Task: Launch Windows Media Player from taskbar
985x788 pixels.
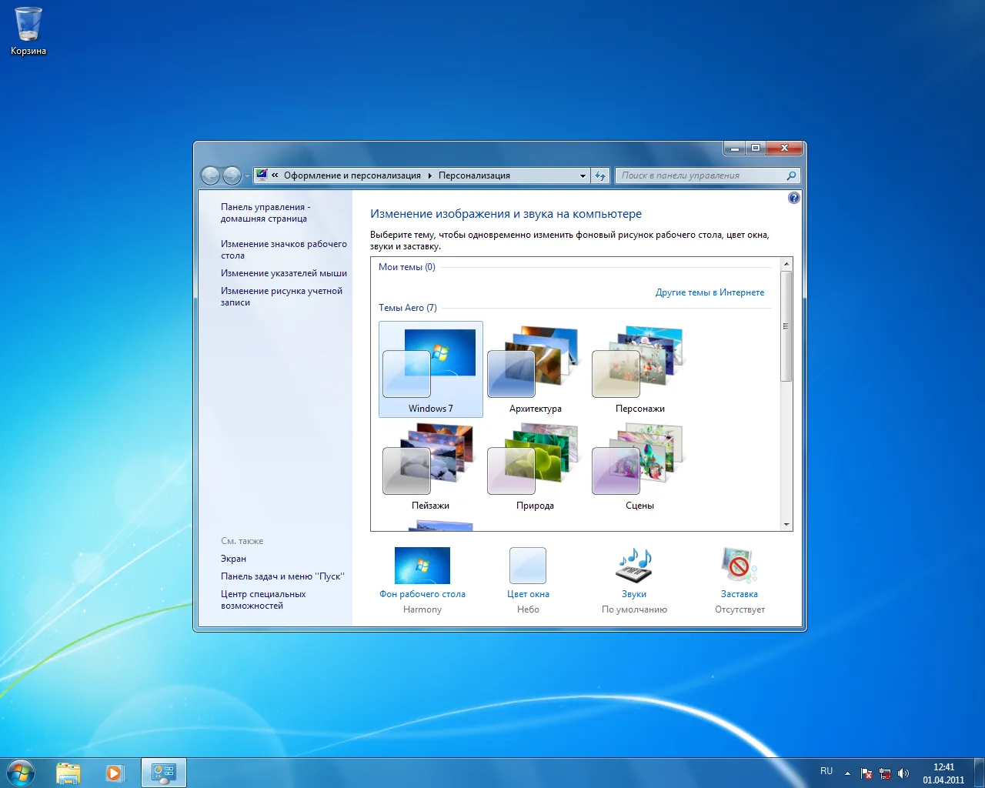Action: point(115,773)
